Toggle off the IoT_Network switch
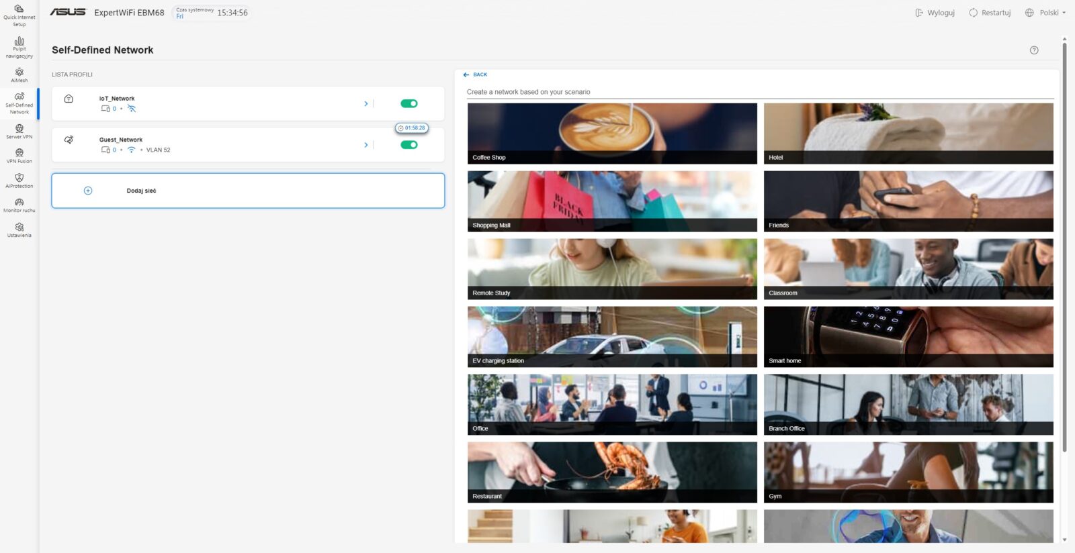Screen dimensions: 1075x553 click(x=408, y=103)
